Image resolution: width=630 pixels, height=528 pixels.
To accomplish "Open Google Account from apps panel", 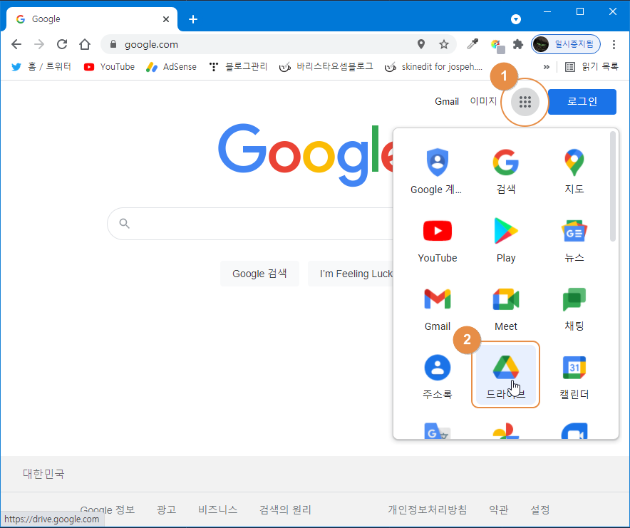I will point(437,171).
